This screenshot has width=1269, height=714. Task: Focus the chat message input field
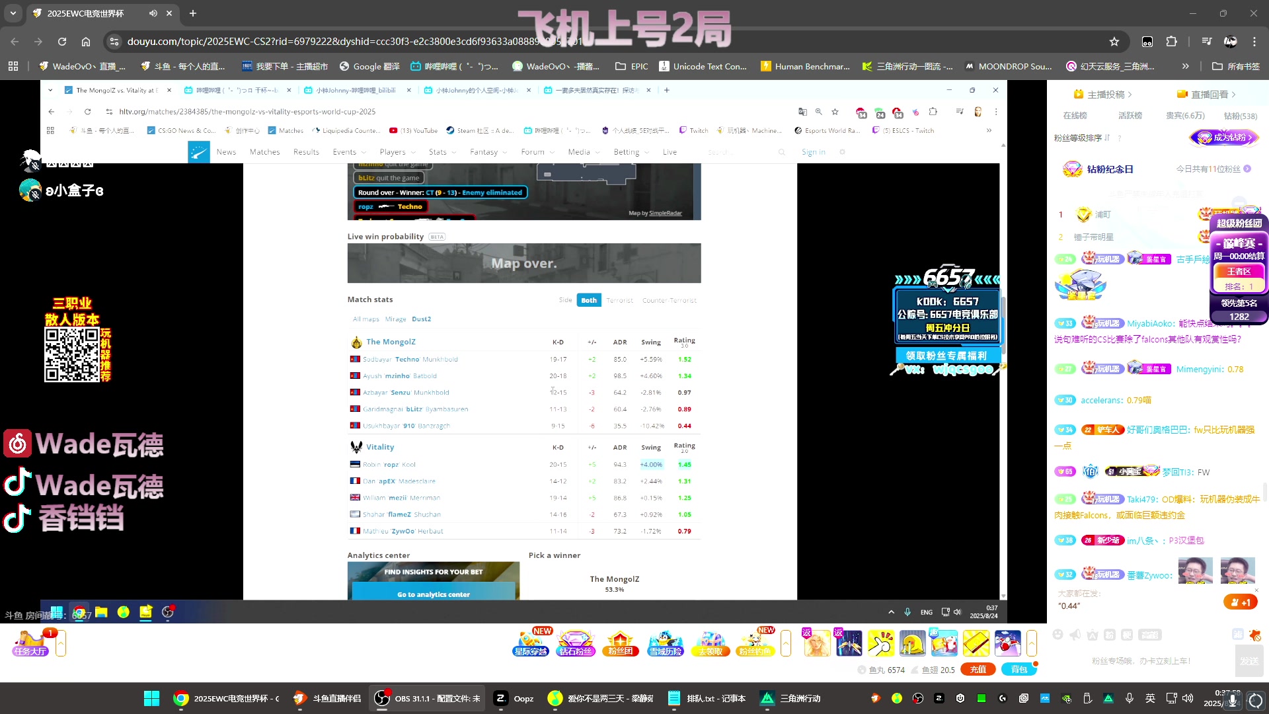pyautogui.click(x=1140, y=660)
